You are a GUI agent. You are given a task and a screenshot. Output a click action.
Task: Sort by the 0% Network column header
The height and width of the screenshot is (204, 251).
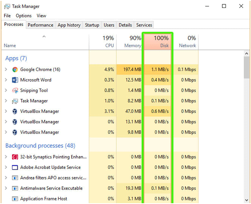tap(186, 42)
